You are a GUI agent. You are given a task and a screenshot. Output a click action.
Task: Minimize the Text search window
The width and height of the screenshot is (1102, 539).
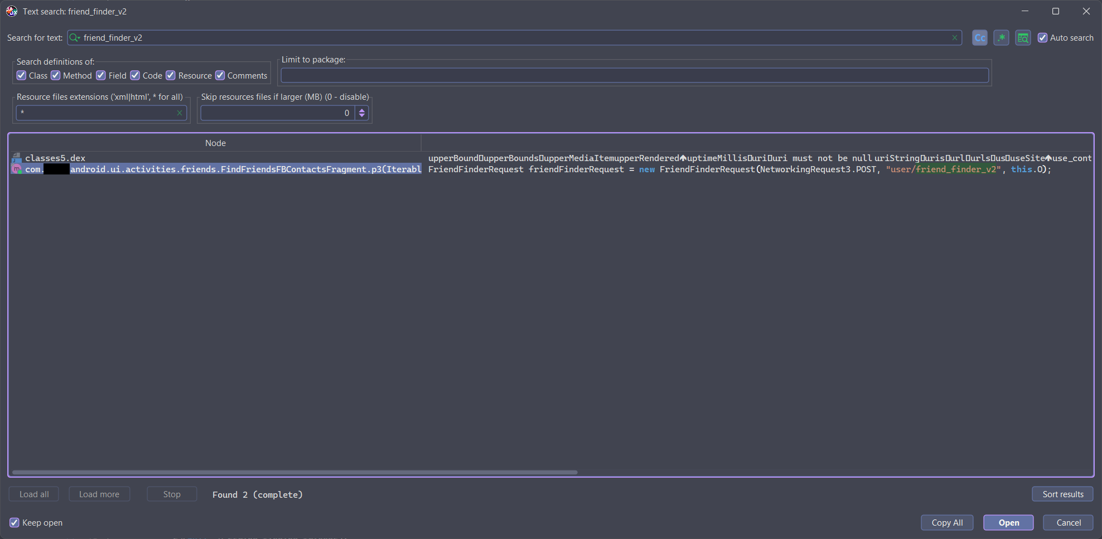coord(1025,11)
